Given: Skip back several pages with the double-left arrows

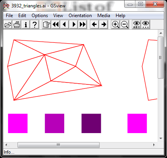Looking at the screenshot, I should 56,25.
